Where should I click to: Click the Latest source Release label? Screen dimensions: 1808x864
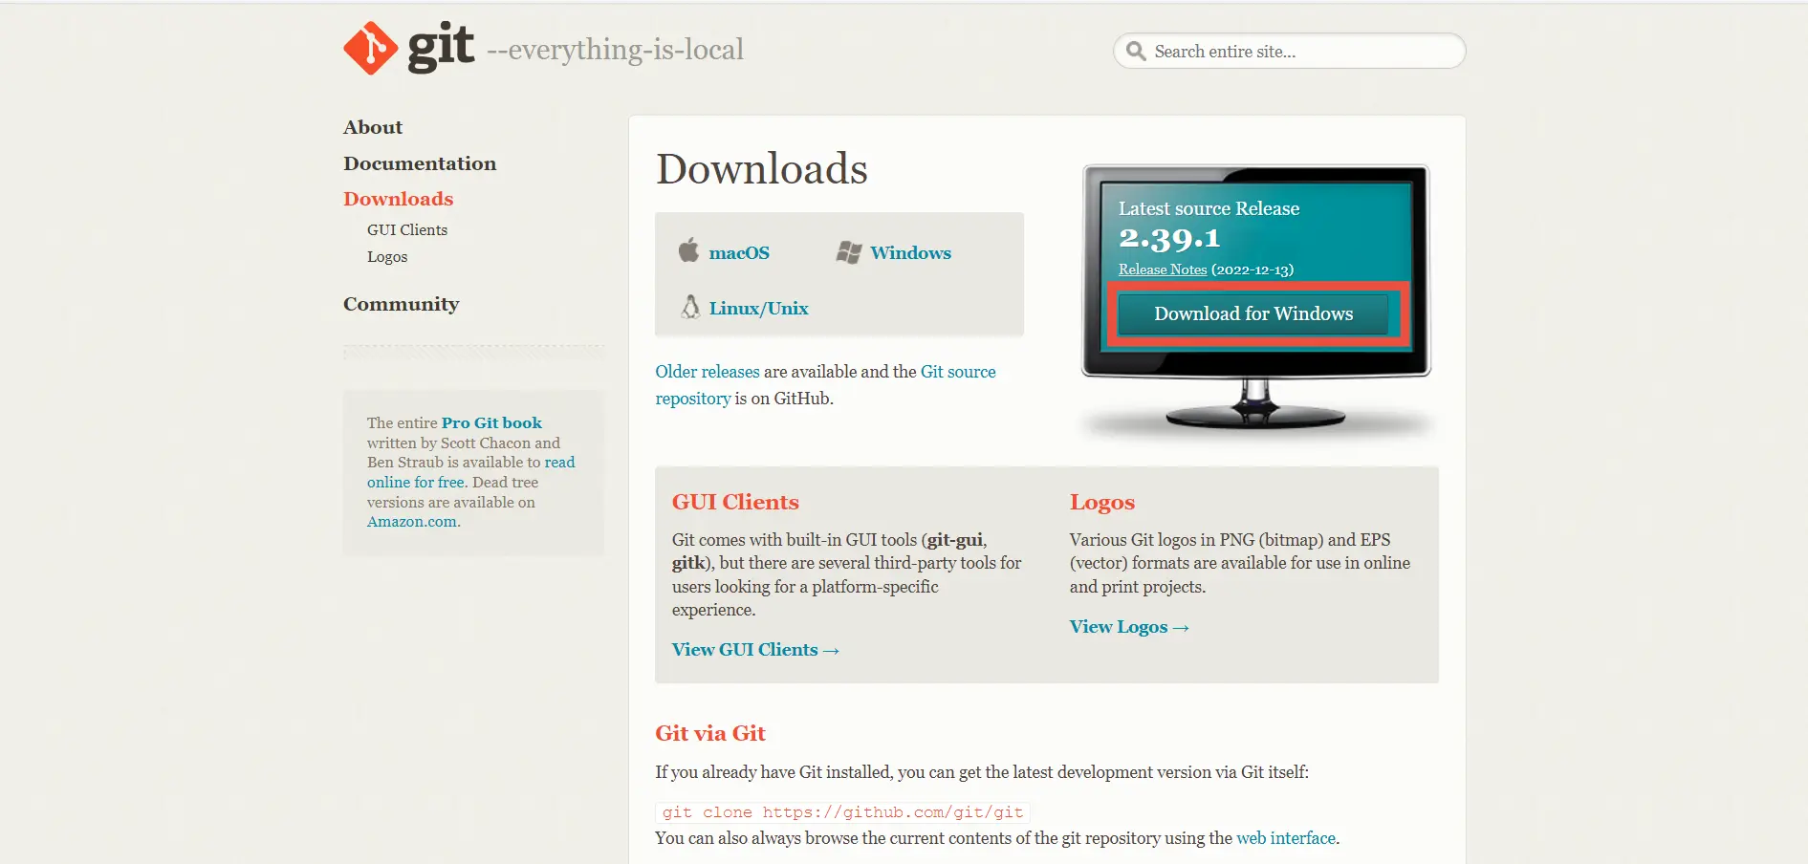(x=1209, y=208)
